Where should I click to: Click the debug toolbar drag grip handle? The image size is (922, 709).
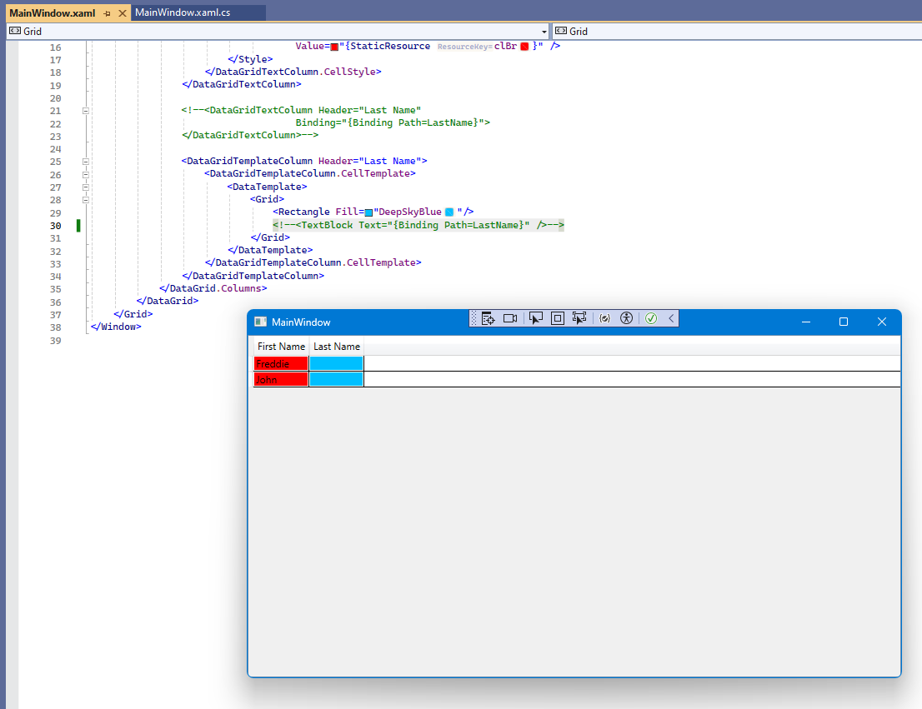pos(474,318)
